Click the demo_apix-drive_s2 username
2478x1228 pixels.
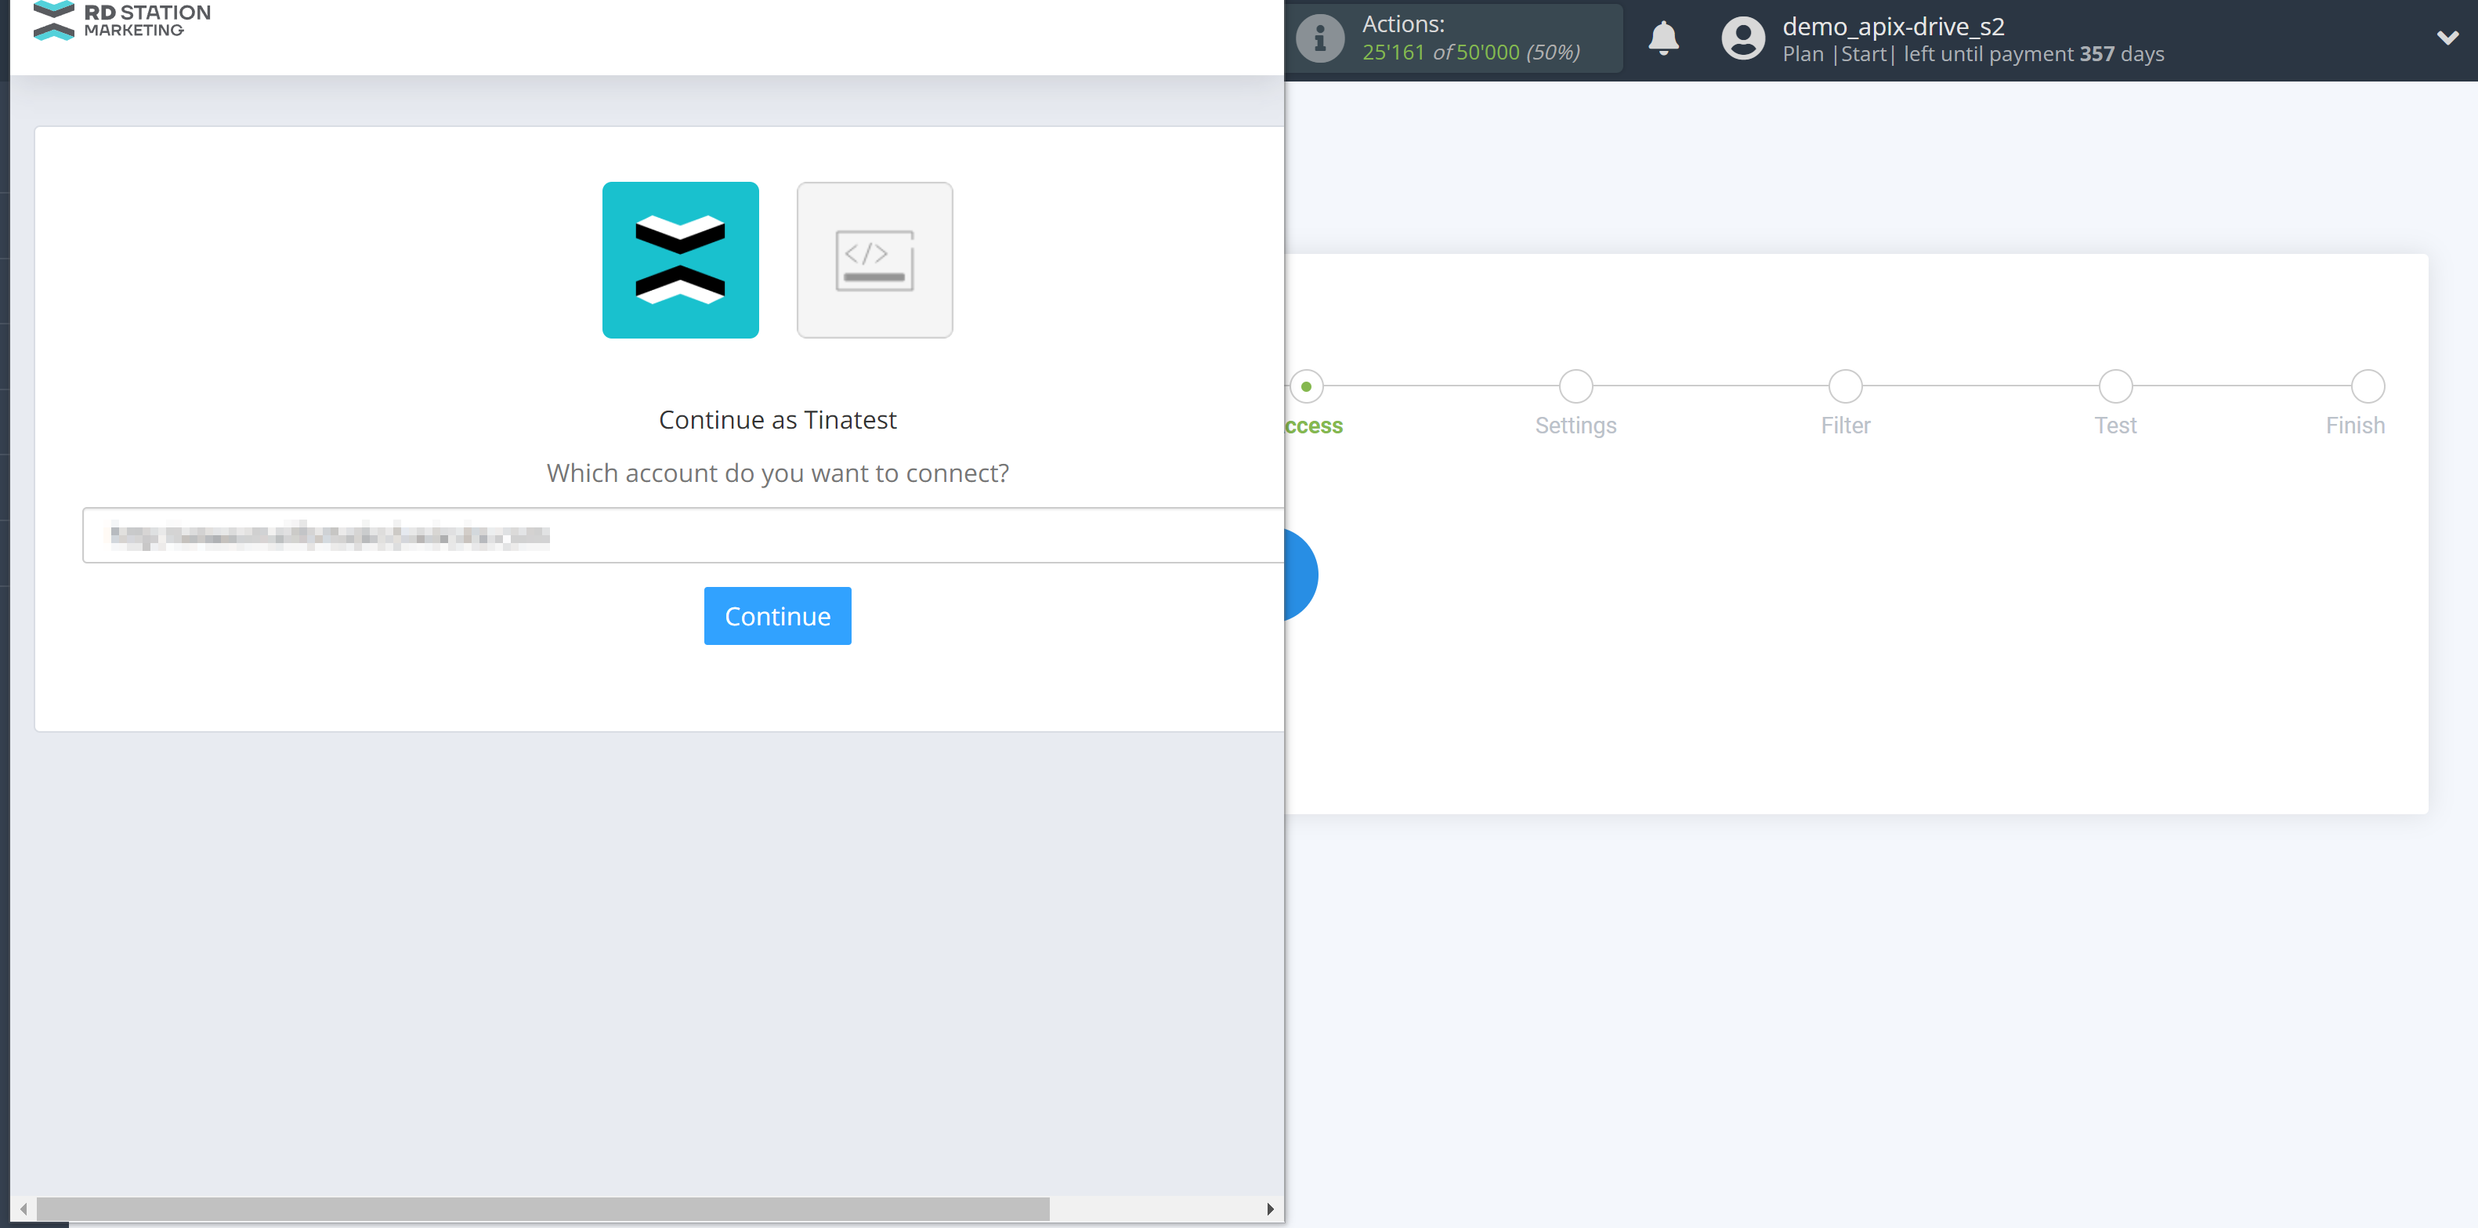(x=1893, y=26)
